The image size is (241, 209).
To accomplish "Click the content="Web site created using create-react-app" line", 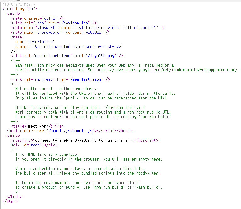I will [69, 47].
